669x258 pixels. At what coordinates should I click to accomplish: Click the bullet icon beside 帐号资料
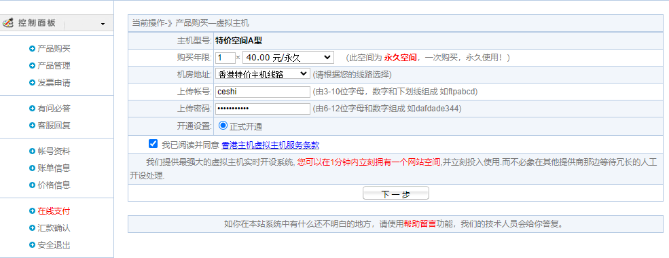[x=32, y=151]
